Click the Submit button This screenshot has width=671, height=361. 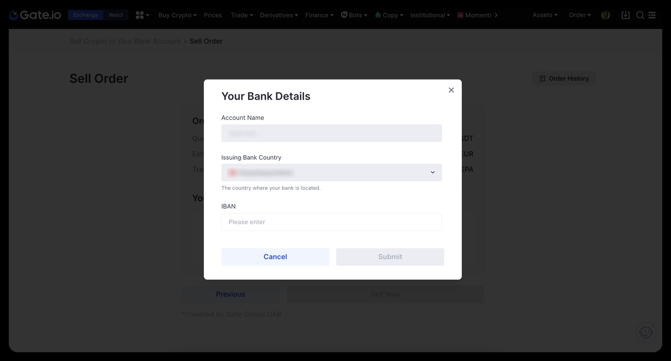390,257
